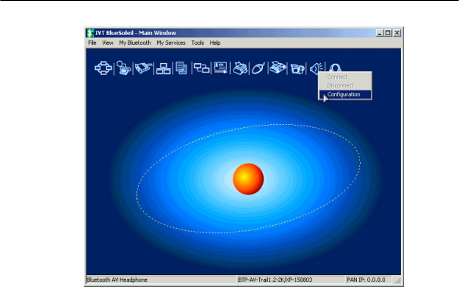Screen dimensions: 459x287
Task: Click the 'Bluetooth AV Headphone' status bar text
Action: pos(117,280)
